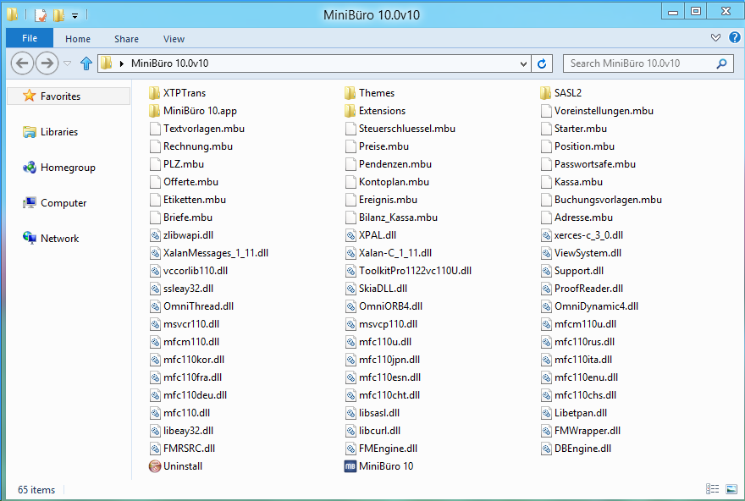This screenshot has height=501, width=745.
Task: Select Rechnung.mbu file icon
Action: click(155, 146)
